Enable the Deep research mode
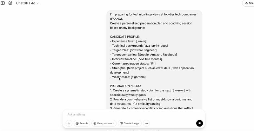254x131 pixels. [104, 123]
